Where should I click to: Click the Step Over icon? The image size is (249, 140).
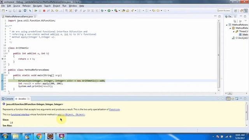pos(57,10)
